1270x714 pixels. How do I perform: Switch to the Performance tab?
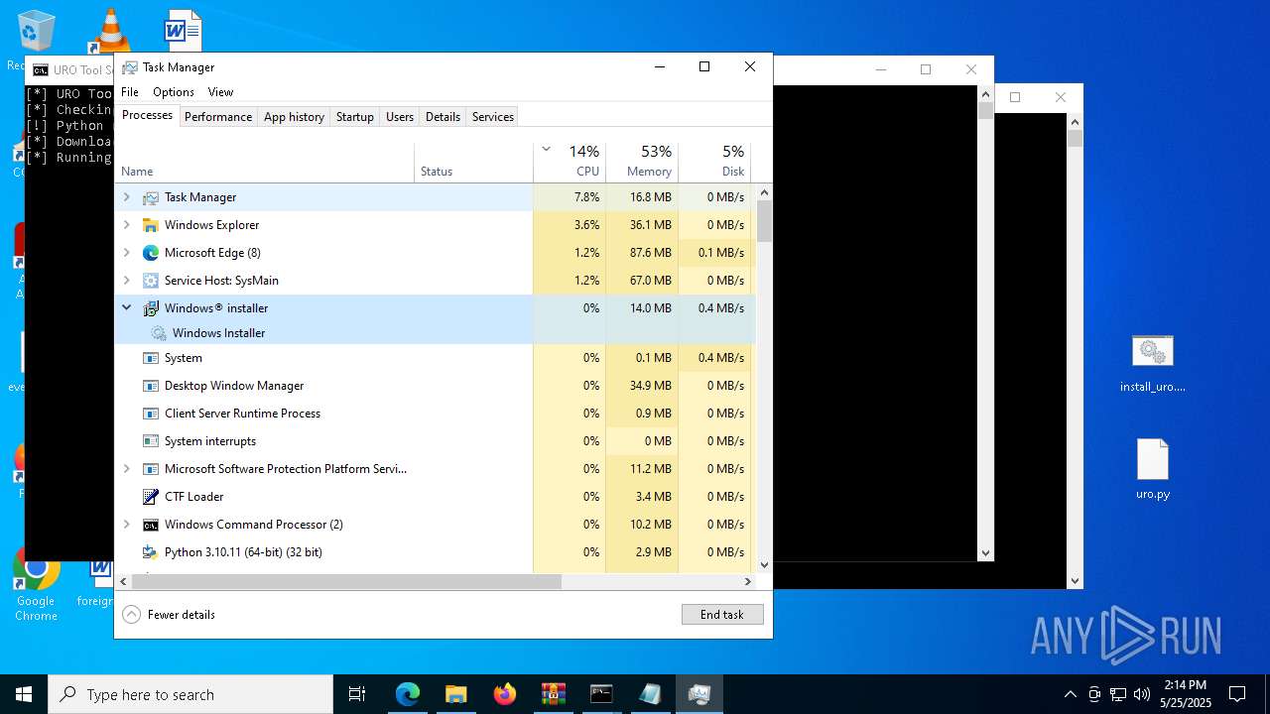point(218,117)
